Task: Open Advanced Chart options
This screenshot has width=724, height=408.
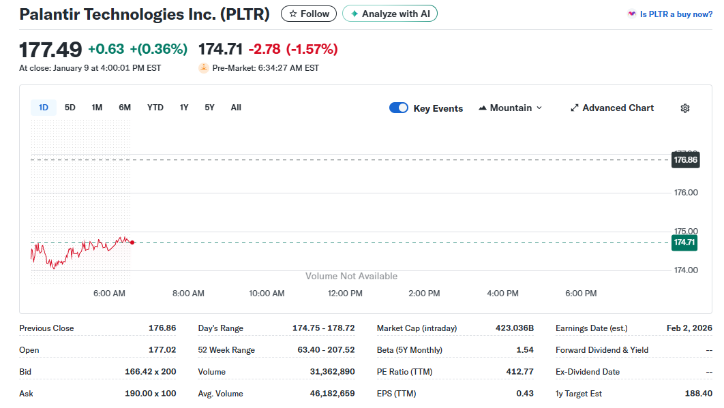Action: (612, 108)
